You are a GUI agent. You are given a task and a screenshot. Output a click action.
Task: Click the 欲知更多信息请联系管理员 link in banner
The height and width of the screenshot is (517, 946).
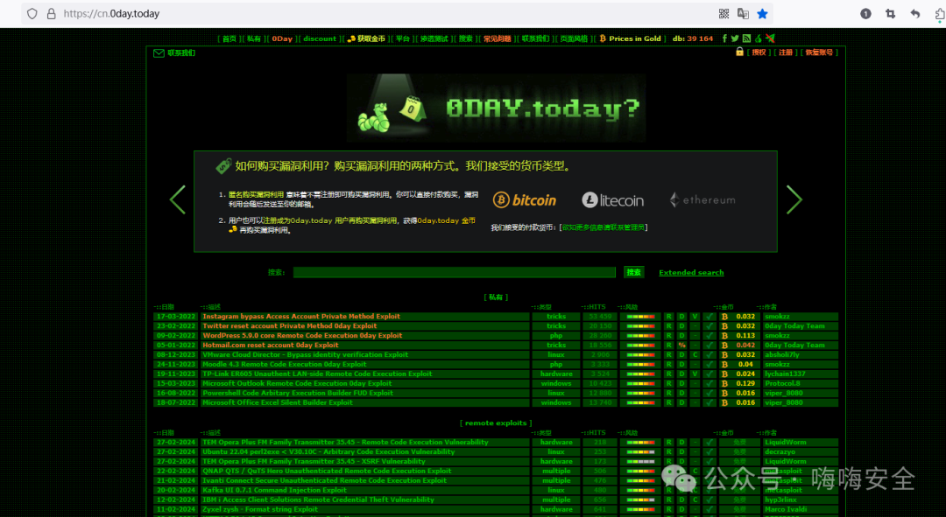point(604,227)
